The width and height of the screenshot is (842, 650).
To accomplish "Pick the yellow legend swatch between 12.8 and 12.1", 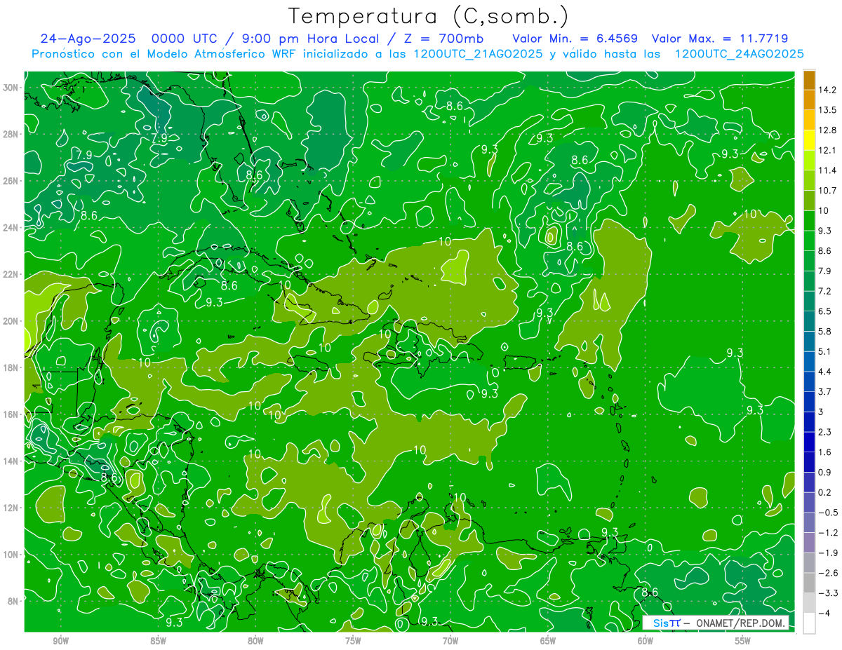I will click(809, 140).
